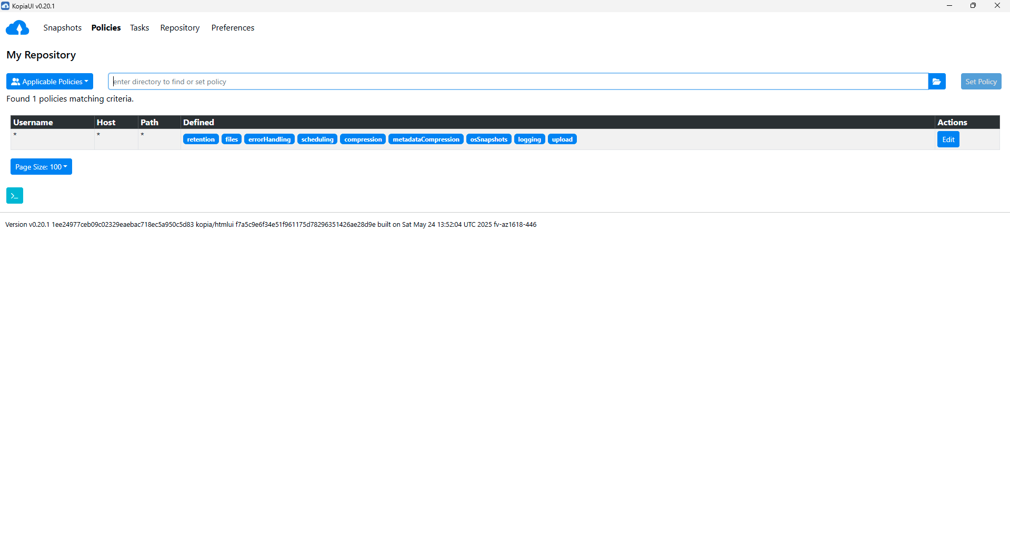Click the Set Policy button
The image size is (1010, 541).
coord(981,82)
